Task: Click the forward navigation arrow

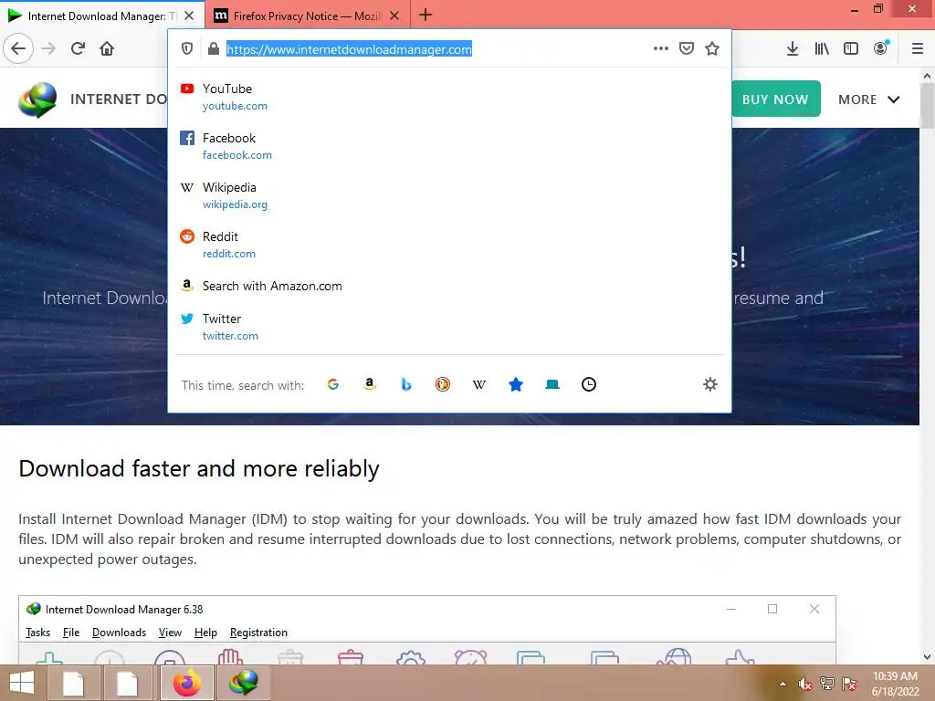Action: [x=48, y=48]
